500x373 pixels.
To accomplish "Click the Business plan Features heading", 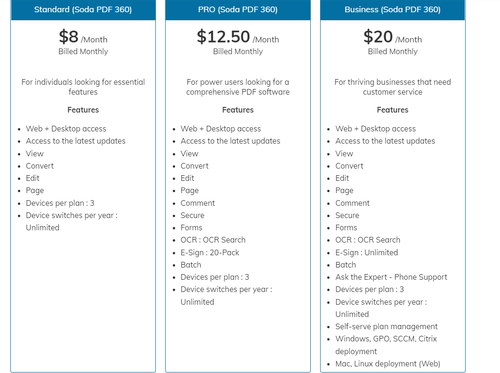I will (x=393, y=110).
